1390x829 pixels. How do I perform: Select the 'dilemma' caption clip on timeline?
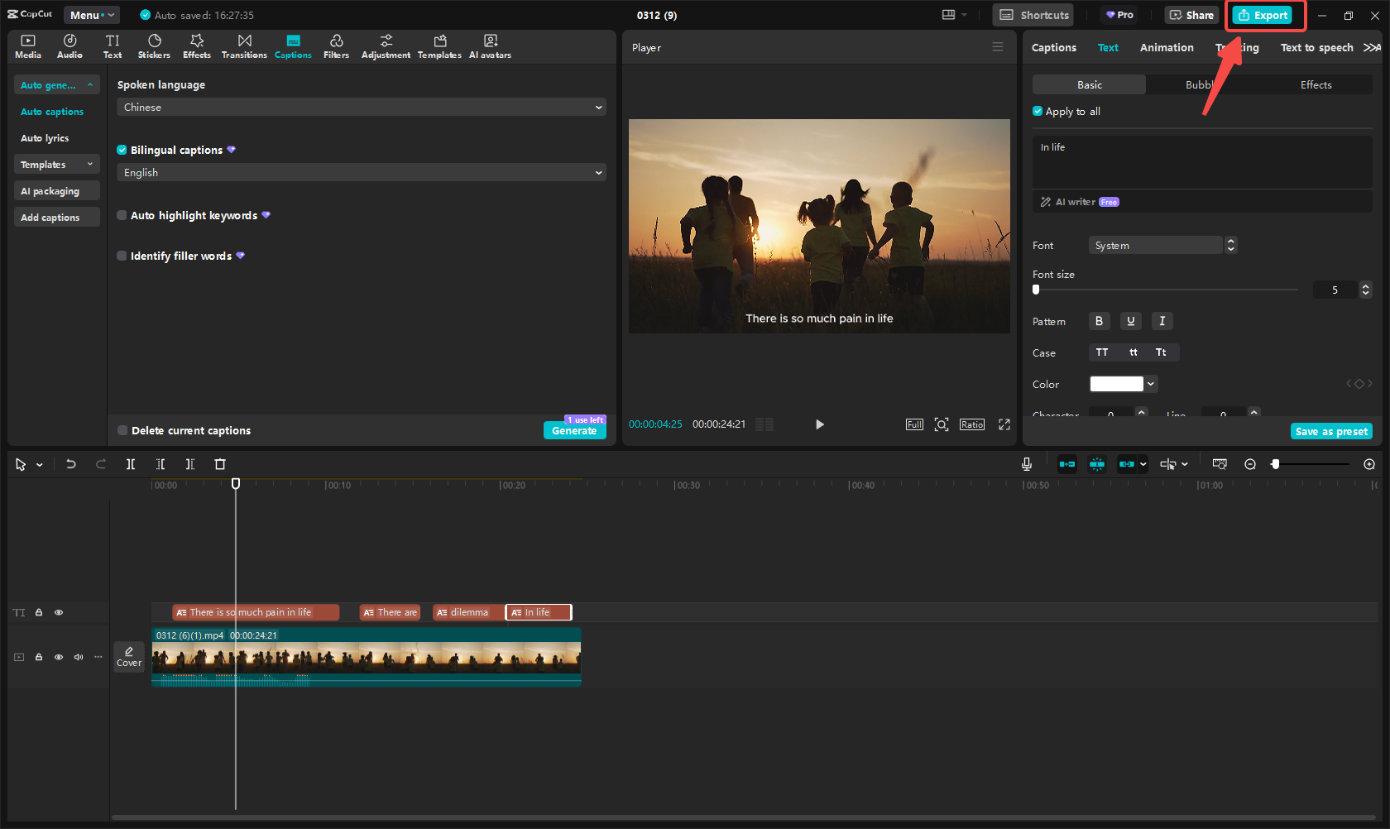coord(467,612)
